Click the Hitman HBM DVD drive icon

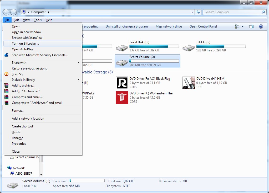tap(189, 83)
